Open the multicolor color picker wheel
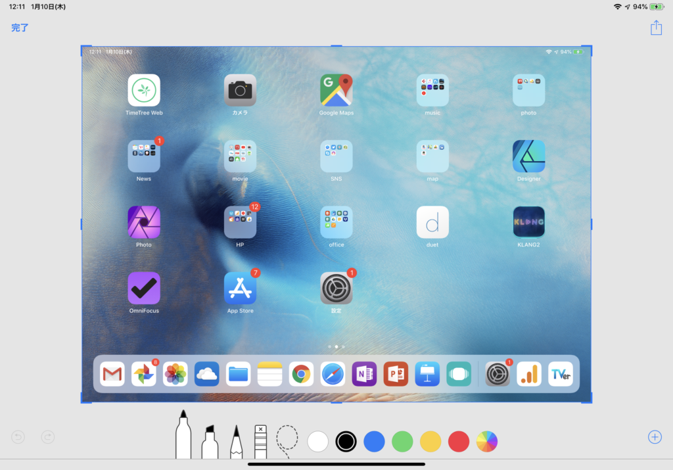The height and width of the screenshot is (470, 673). coord(487,442)
